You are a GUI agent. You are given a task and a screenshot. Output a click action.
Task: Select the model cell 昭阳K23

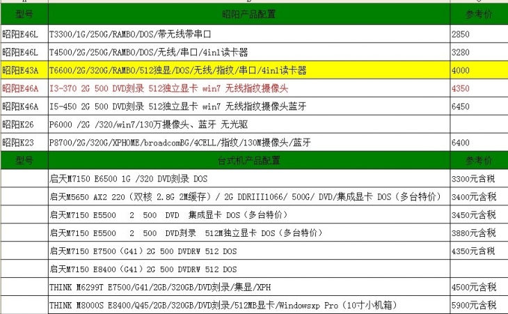pyautogui.click(x=24, y=143)
